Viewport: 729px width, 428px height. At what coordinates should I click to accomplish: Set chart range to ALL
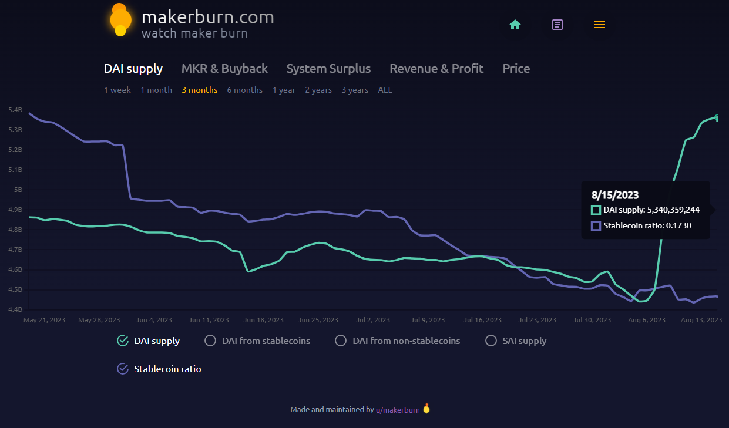tap(385, 90)
